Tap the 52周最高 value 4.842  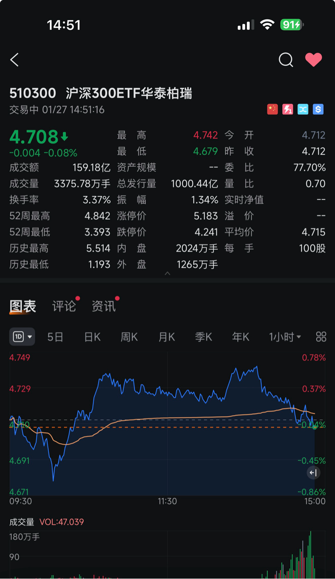point(98,216)
